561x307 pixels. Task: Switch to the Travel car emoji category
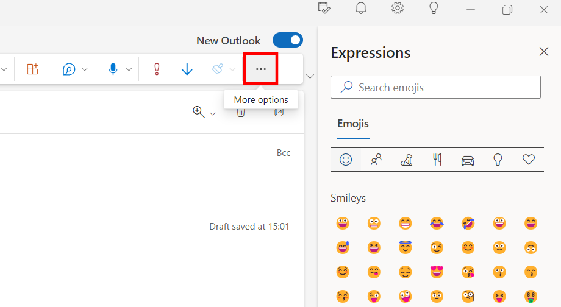coord(468,160)
